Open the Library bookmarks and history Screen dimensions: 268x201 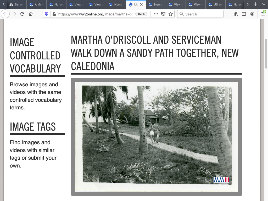(236, 14)
